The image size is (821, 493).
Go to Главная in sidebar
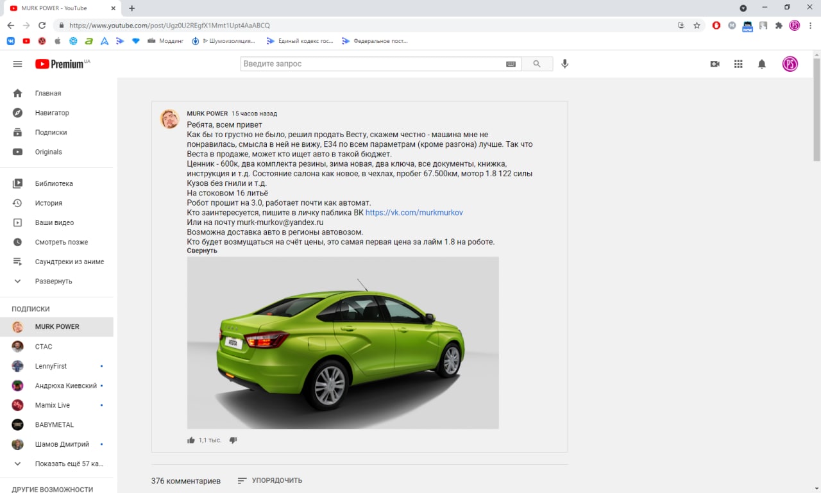pyautogui.click(x=56, y=94)
